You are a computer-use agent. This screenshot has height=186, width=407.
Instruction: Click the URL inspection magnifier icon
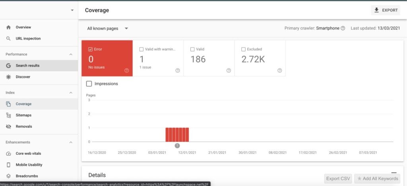tap(8, 39)
